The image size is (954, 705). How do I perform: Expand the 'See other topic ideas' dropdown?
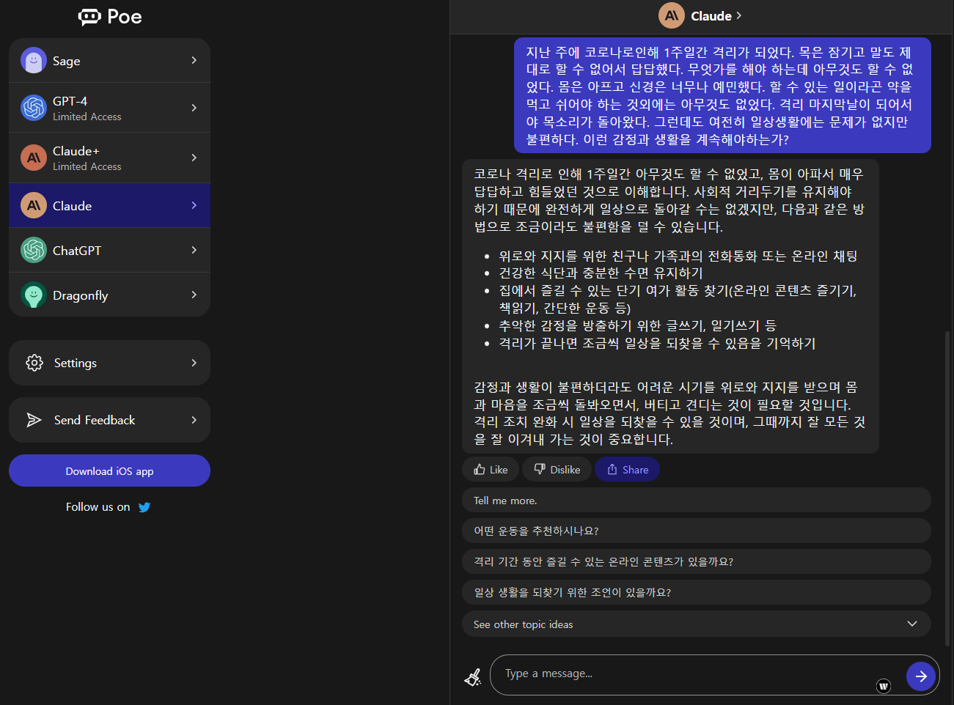click(x=912, y=624)
